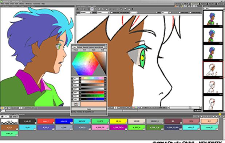Switch to the Texture tab in Style Editor
This screenshot has height=143, width=225.
(x=80, y=47)
